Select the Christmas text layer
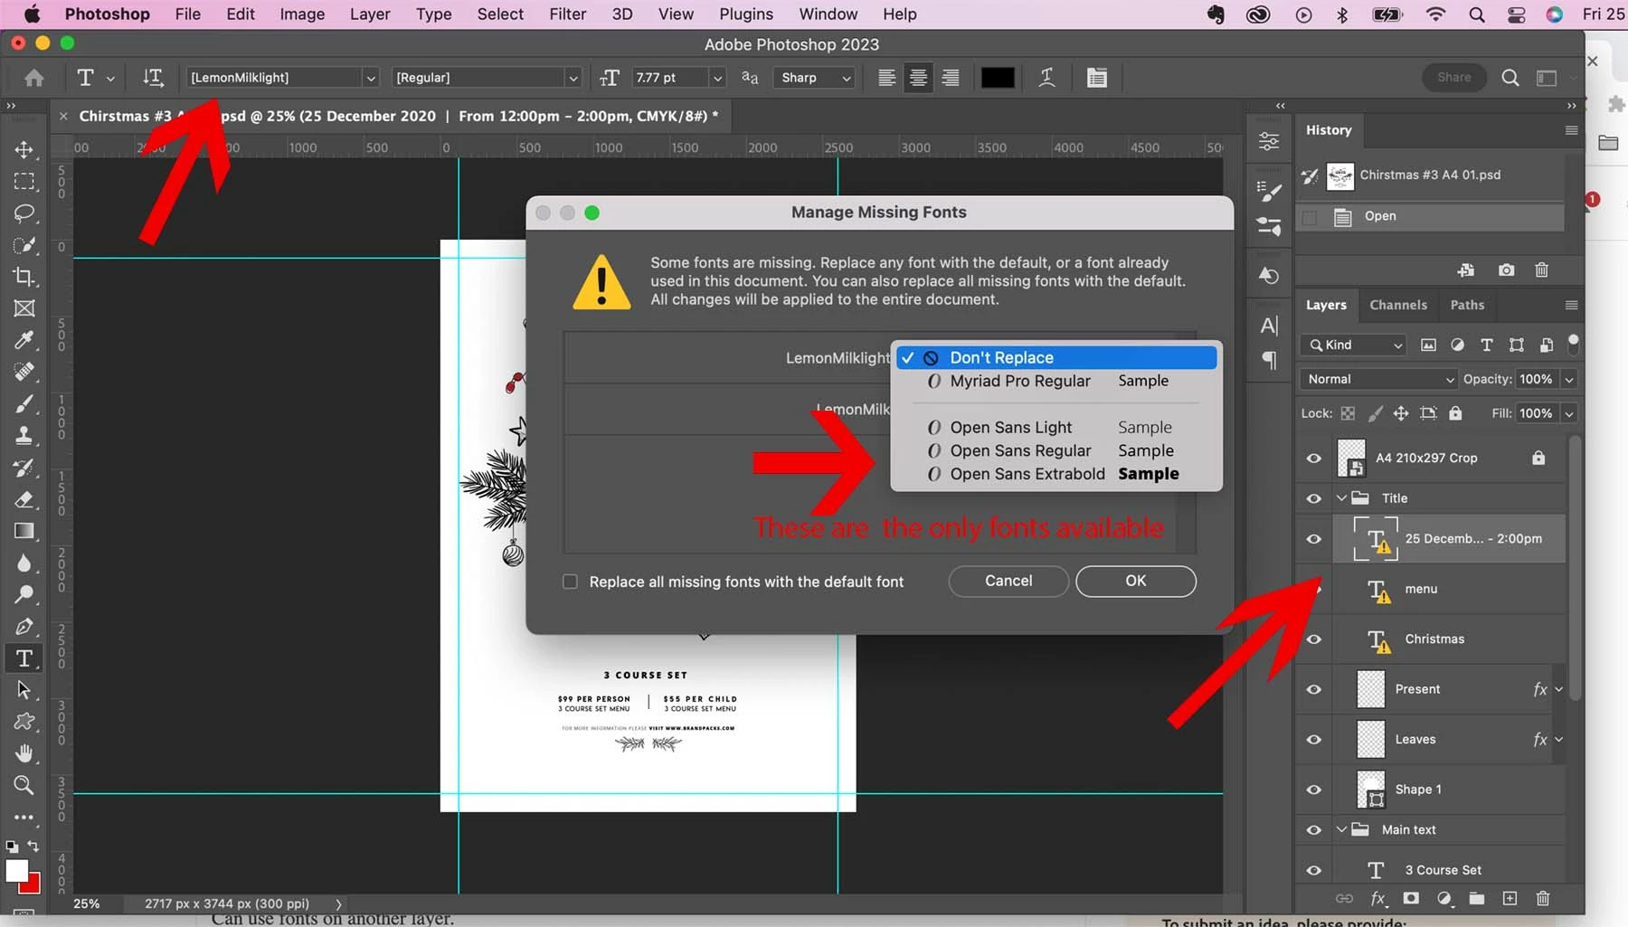 point(1450,639)
